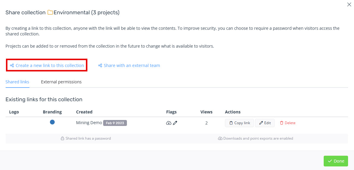This screenshot has width=354, height=170.
Task: Click the cloud download icon in legend
Action: tap(220, 138)
